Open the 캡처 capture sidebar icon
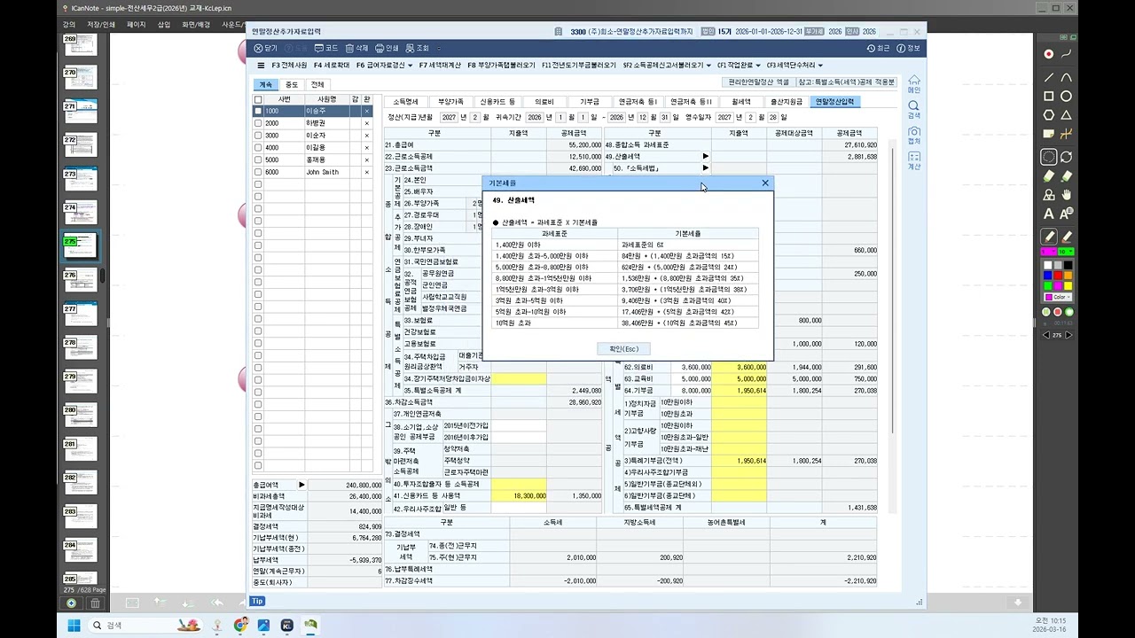Image resolution: width=1135 pixels, height=638 pixels. pos(913,136)
